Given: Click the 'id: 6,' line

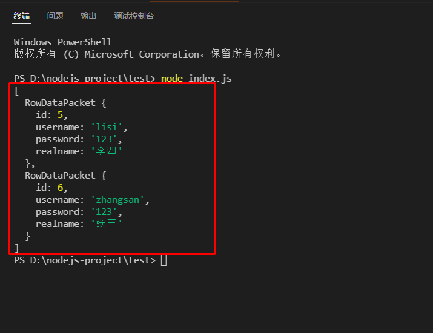Looking at the screenshot, I should tap(51, 188).
